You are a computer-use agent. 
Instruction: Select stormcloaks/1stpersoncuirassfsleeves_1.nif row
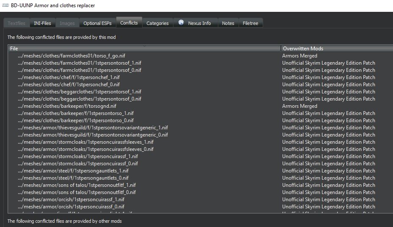click(200, 142)
